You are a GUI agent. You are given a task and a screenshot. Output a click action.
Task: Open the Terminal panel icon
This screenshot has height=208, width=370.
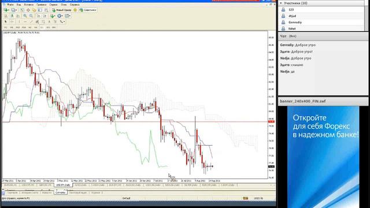click(40, 10)
